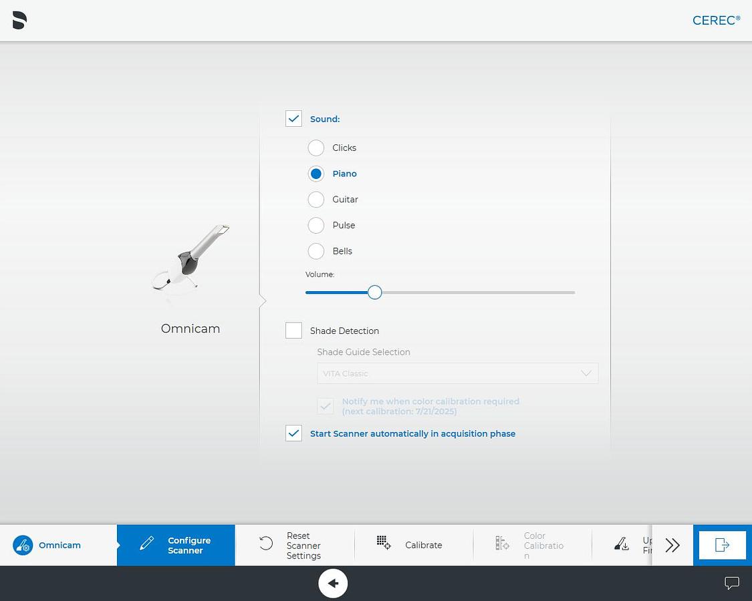Image resolution: width=752 pixels, height=601 pixels.
Task: Click the chat bubble feedback icon
Action: (x=732, y=583)
